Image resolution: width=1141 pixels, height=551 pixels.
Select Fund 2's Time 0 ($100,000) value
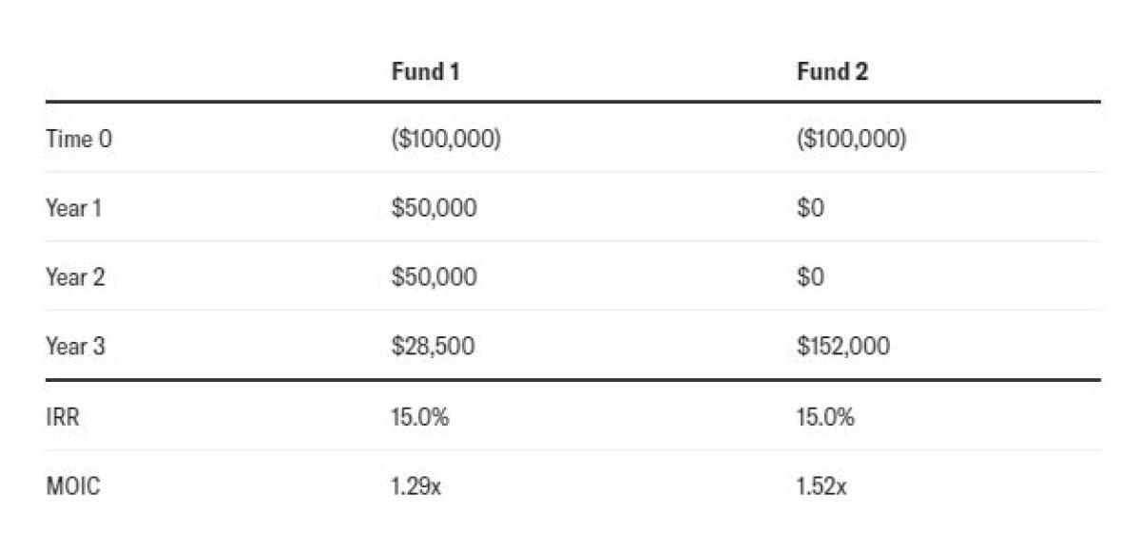point(851,140)
